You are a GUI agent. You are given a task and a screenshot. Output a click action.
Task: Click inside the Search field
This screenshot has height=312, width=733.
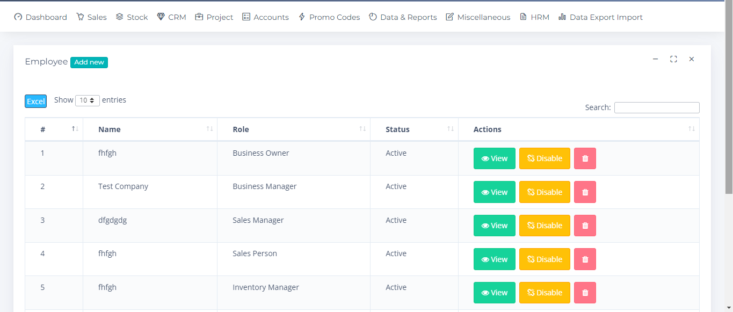tap(656, 107)
